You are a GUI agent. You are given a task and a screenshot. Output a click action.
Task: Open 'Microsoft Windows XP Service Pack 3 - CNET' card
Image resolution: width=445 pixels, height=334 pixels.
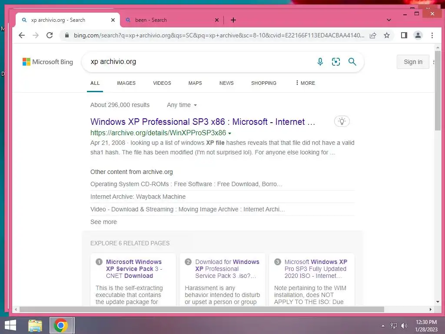(134, 269)
